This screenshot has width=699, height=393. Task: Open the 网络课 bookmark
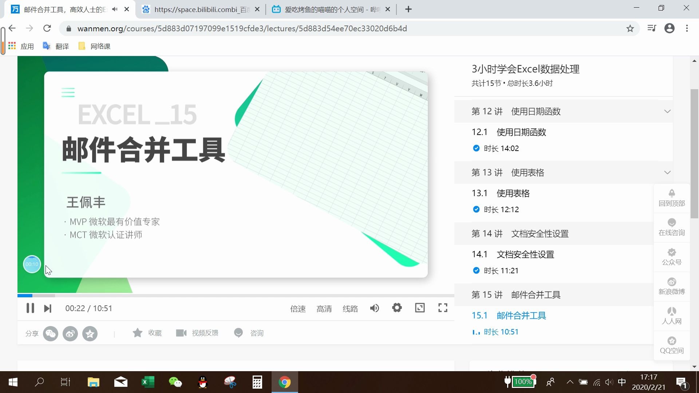[x=93, y=46]
